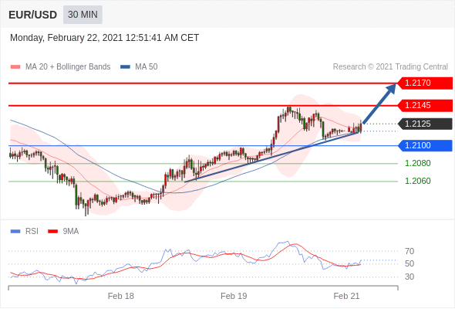The height and width of the screenshot is (309, 455).
Task: Click the Feb 19 date marker
Action: (x=234, y=296)
